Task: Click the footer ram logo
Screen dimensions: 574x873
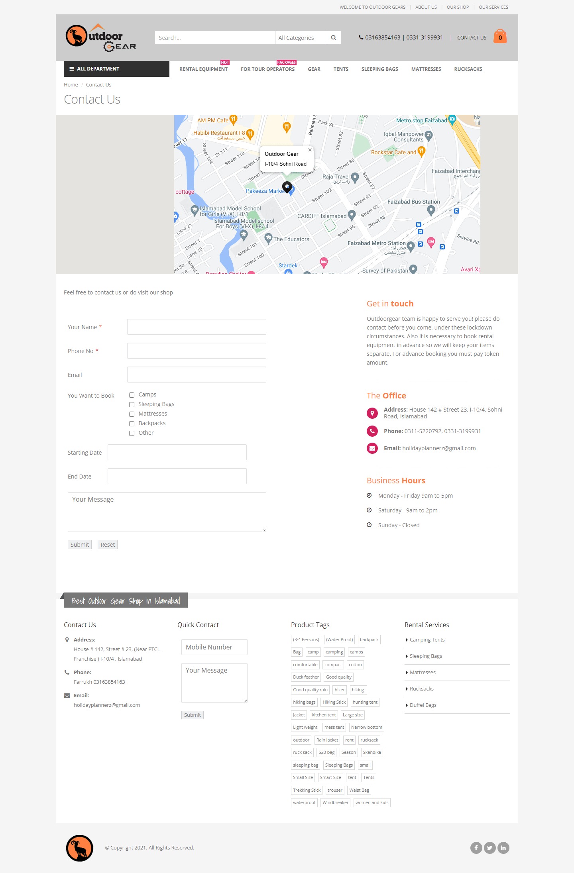Action: pos(80,848)
